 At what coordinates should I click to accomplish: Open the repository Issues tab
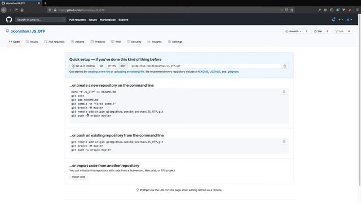[32, 42]
